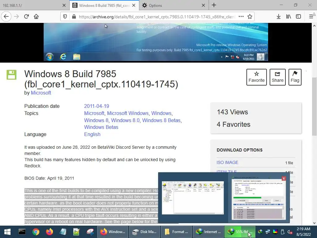This screenshot has height=238, width=317.
Task: Flag this archive item
Action: [295, 77]
